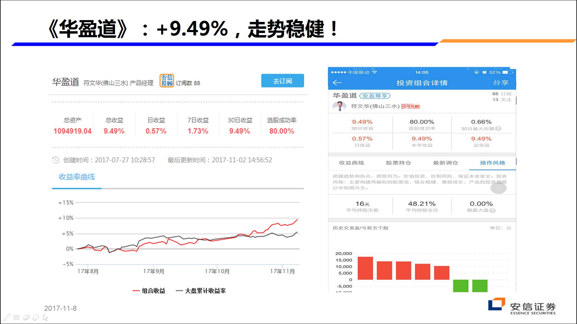The height and width of the screenshot is (324, 577).
Task: Switch to the 股票持仓 tab
Action: click(398, 163)
